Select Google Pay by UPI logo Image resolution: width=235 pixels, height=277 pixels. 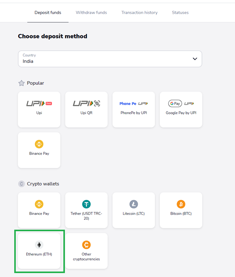point(181,104)
